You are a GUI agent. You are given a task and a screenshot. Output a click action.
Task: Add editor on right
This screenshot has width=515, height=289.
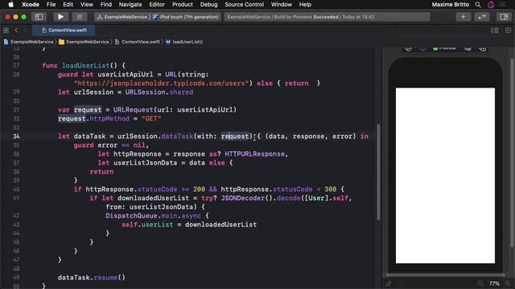508,31
